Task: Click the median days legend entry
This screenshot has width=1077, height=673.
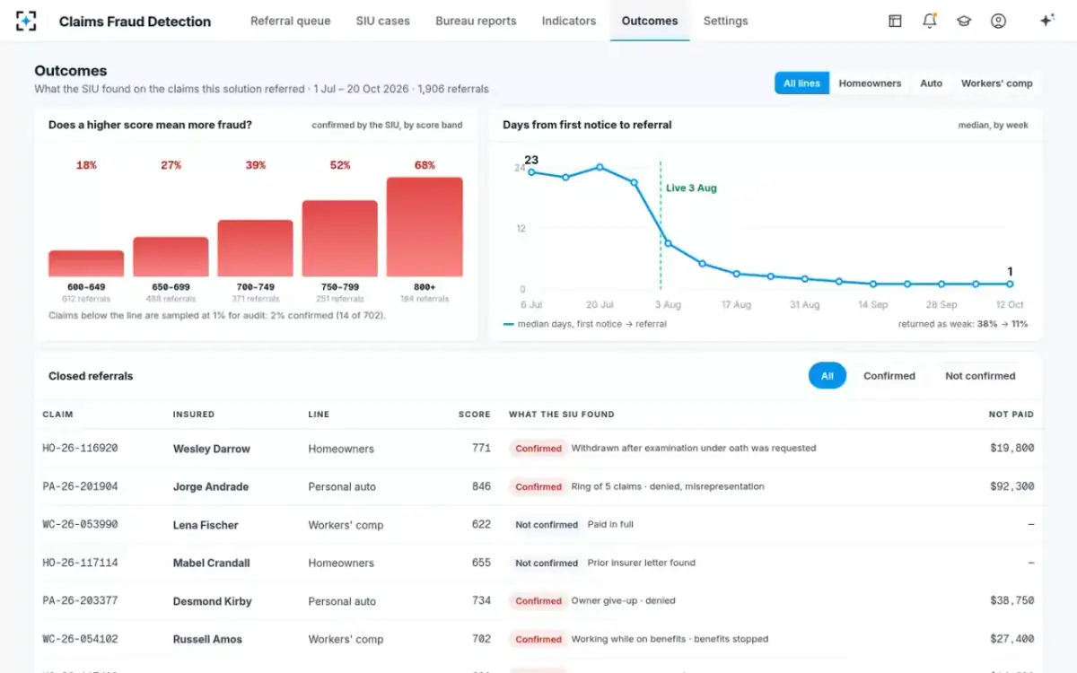Action: (585, 324)
